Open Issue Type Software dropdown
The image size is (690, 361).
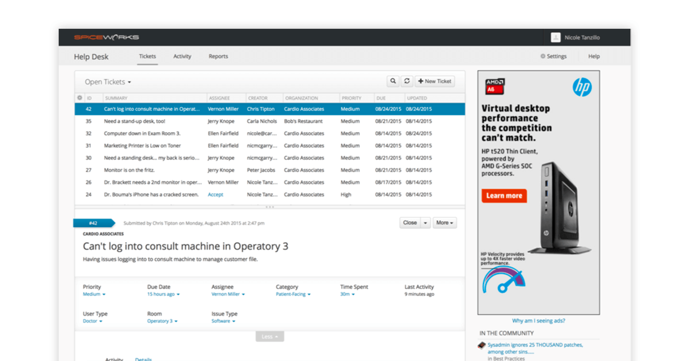pos(224,321)
